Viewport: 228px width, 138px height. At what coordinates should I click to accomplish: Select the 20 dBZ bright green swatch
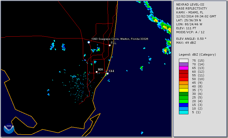(184, 101)
